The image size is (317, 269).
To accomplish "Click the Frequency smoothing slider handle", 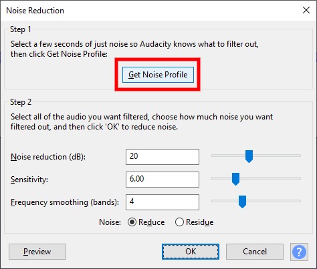I will 242,202.
